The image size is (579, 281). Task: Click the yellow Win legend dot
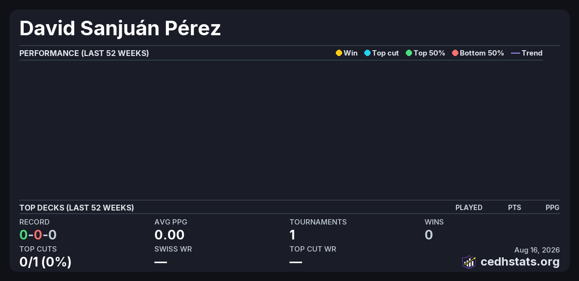point(339,53)
